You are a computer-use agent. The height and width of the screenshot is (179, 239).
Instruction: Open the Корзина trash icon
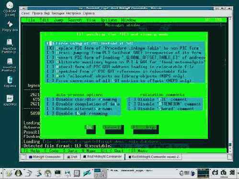[10, 82]
